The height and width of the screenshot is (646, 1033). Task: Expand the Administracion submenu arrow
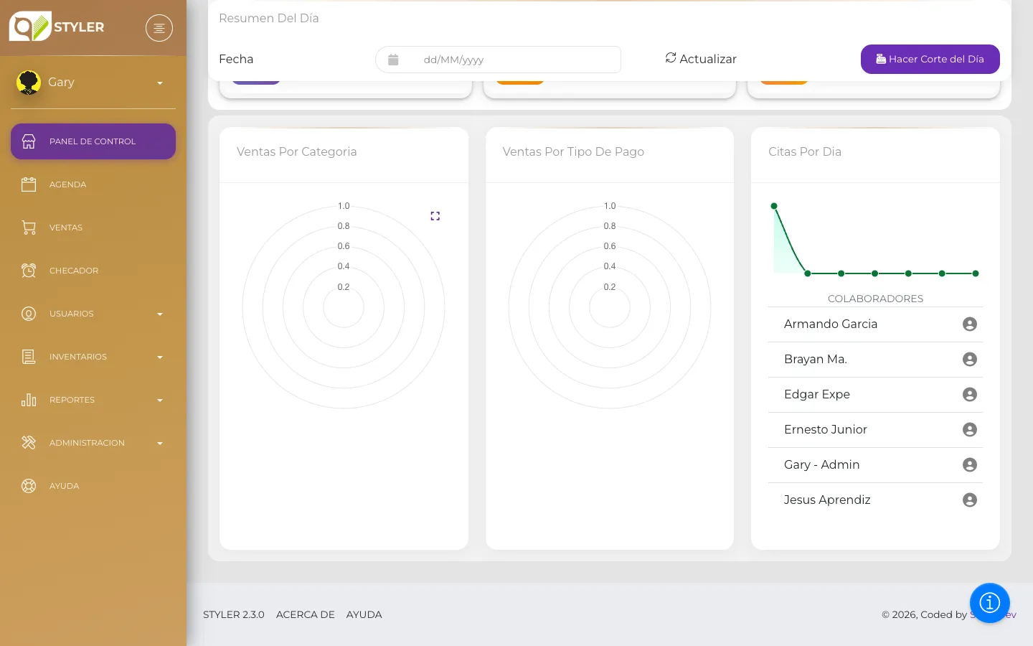(160, 444)
